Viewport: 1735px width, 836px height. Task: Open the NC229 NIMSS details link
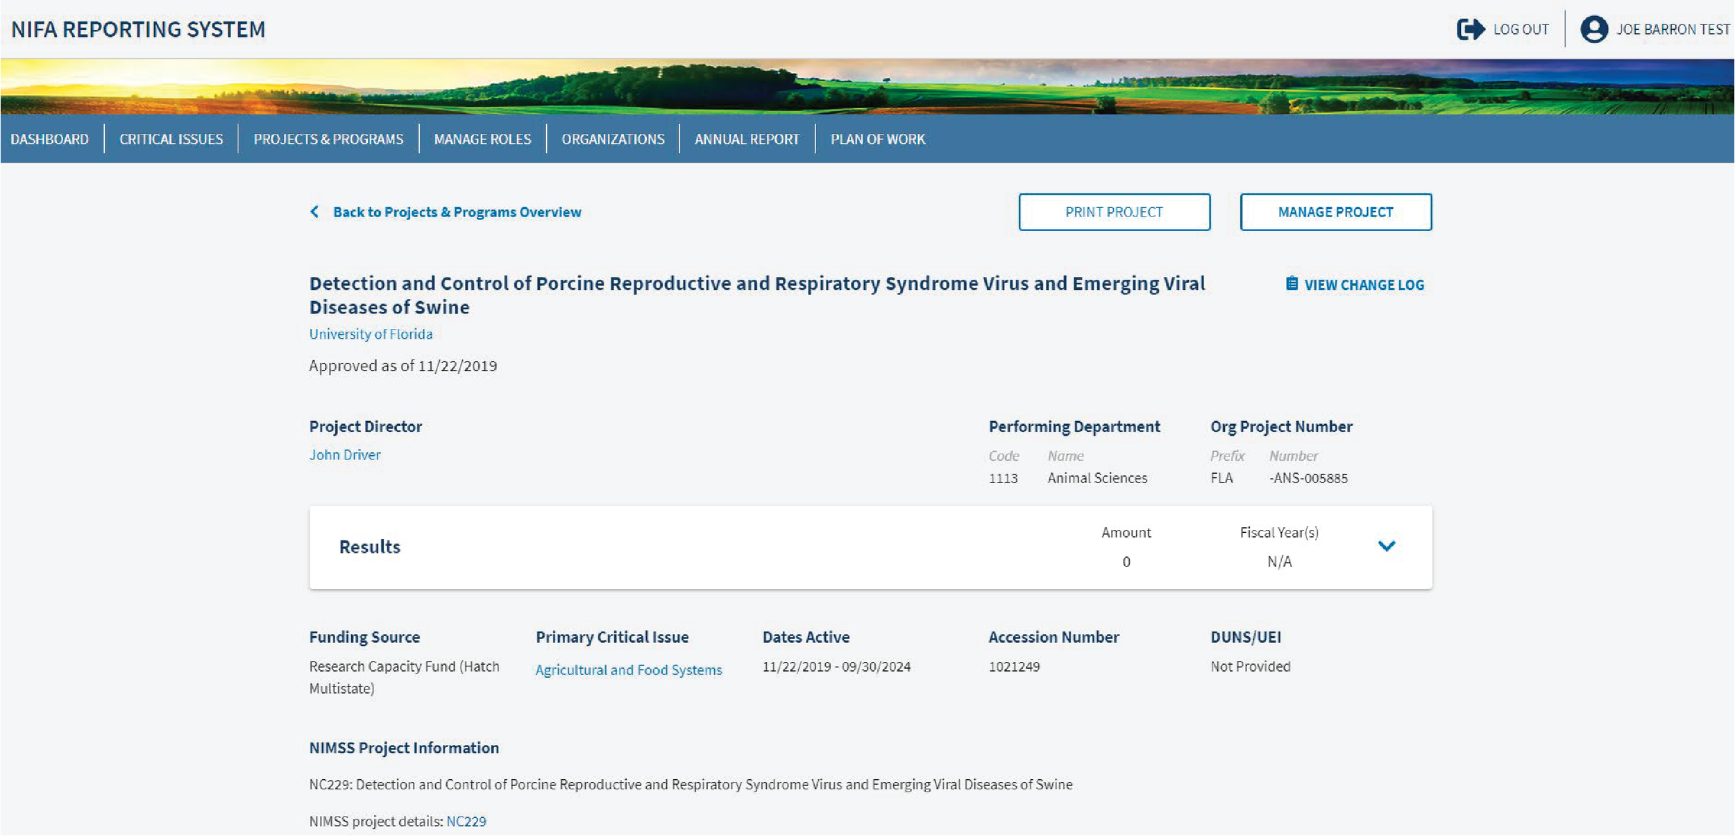click(x=466, y=821)
